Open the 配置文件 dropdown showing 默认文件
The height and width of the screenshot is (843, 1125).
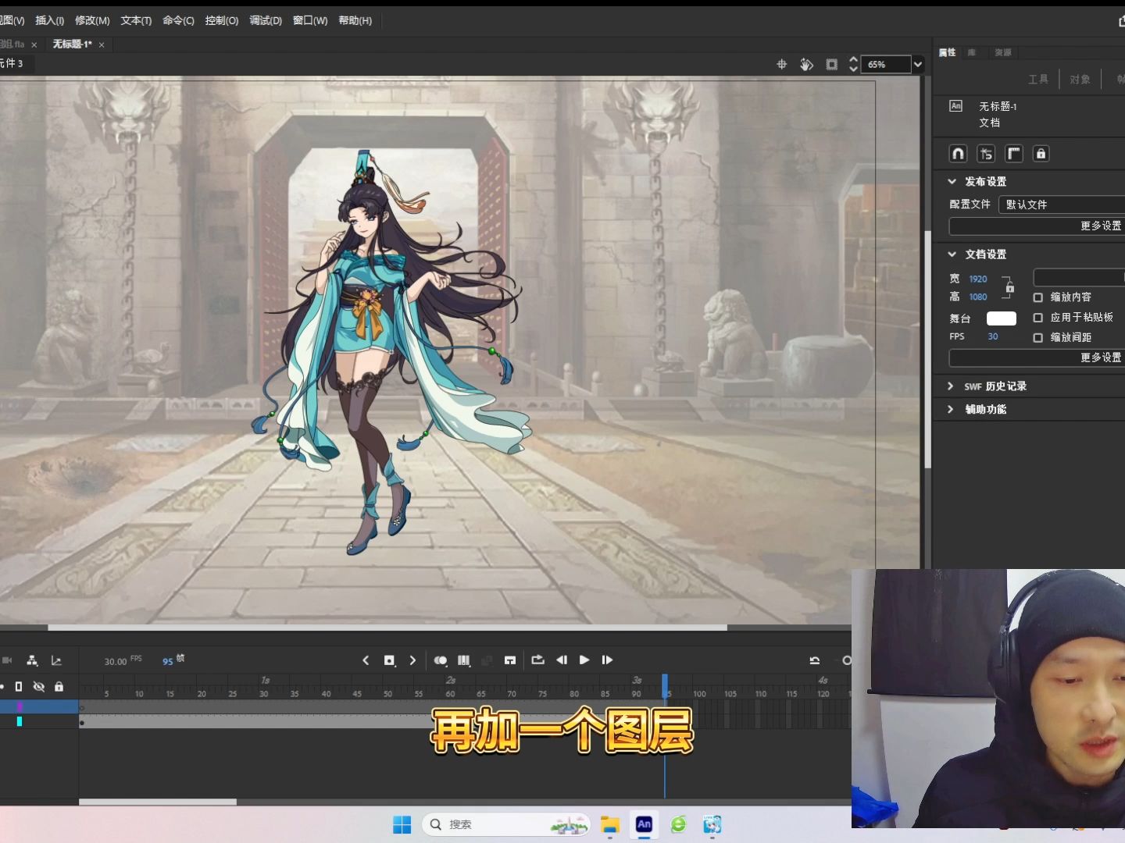pyautogui.click(x=1062, y=205)
